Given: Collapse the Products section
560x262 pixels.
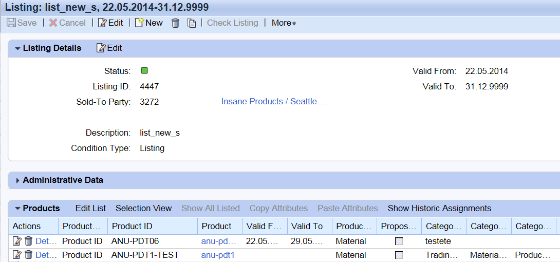Looking at the screenshot, I should click(x=17, y=209).
